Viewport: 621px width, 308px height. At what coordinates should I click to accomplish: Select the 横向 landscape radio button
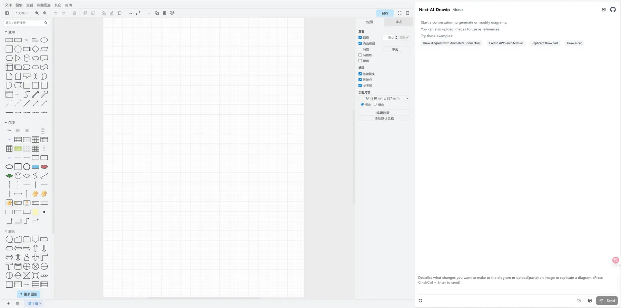click(375, 104)
